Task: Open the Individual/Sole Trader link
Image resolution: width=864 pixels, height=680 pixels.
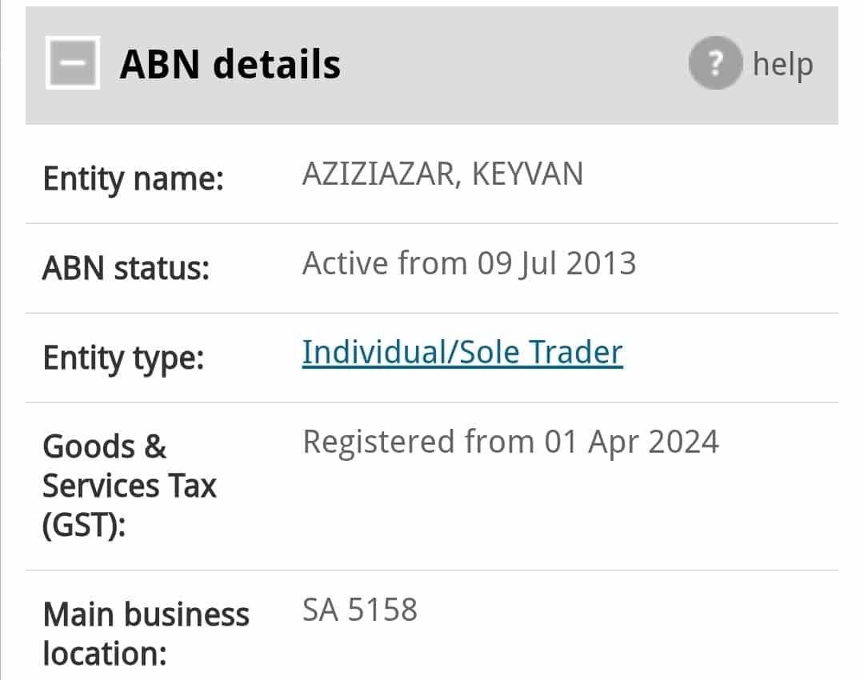Action: 462,353
